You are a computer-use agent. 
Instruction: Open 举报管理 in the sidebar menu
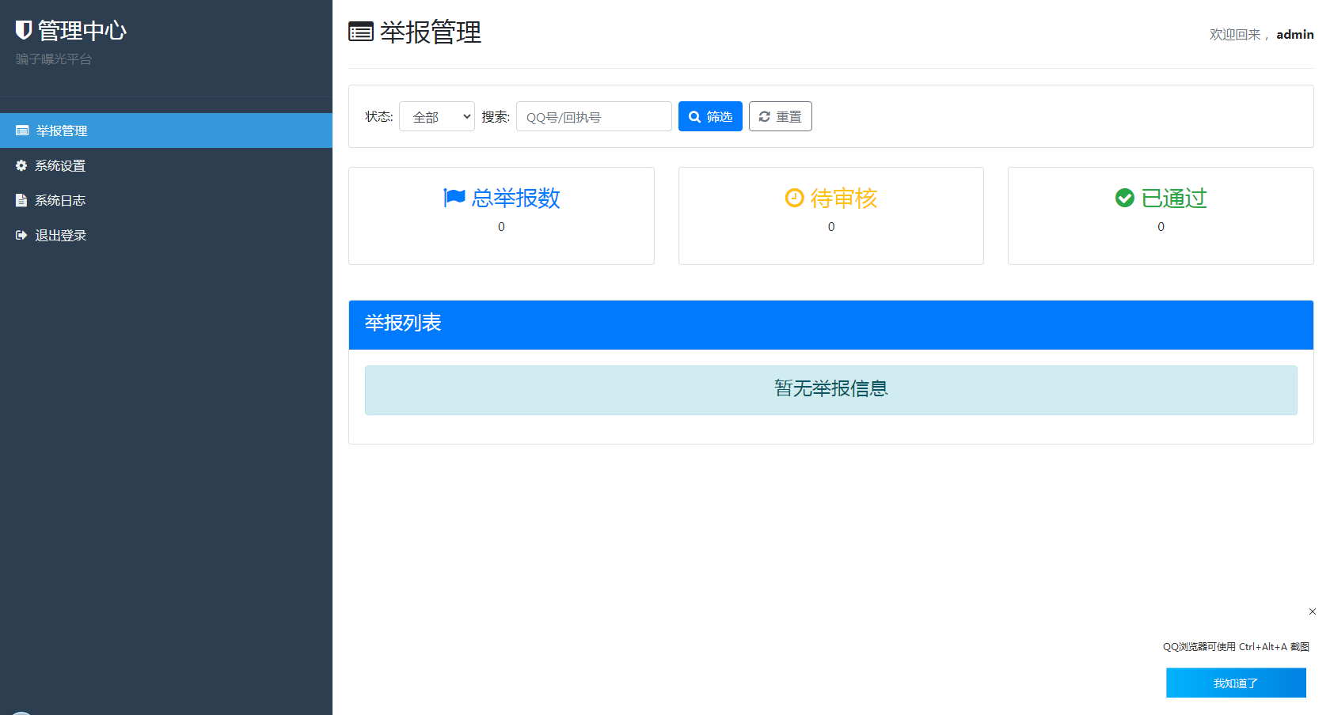(62, 131)
